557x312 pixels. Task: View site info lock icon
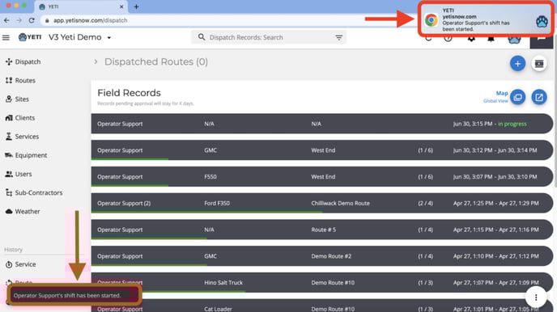coord(47,20)
